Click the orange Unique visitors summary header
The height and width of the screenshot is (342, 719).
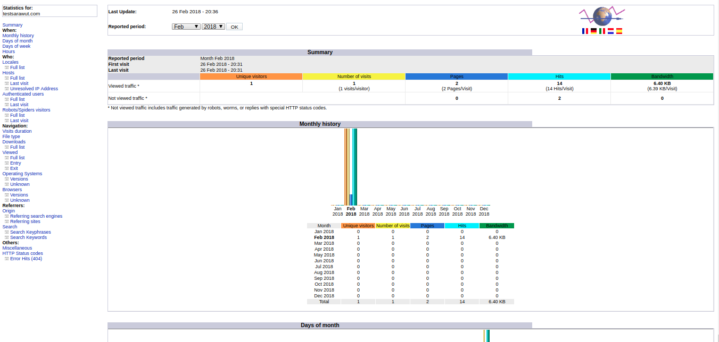click(x=251, y=76)
